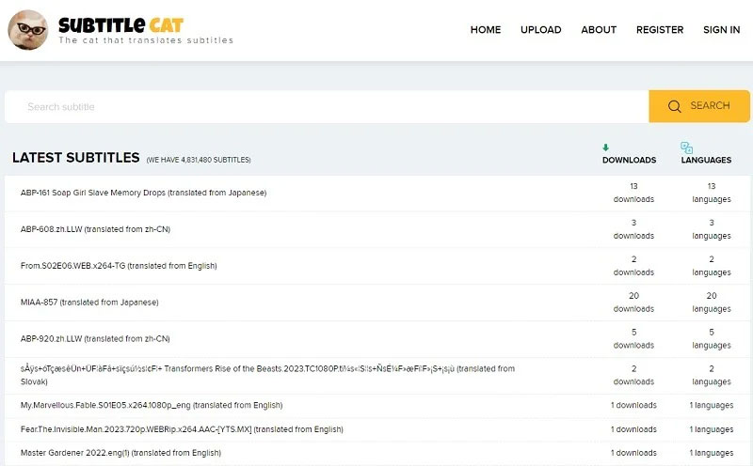The width and height of the screenshot is (753, 466).
Task: Click the Subtitle Cat logo image
Action: tap(28, 30)
